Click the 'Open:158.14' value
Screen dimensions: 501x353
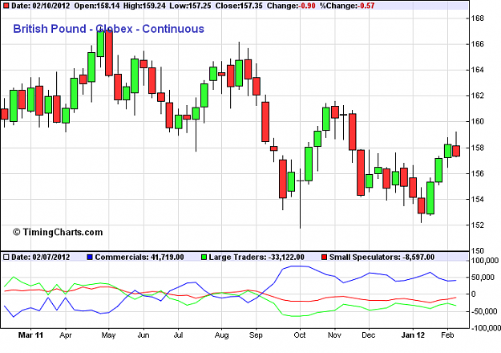click(97, 6)
